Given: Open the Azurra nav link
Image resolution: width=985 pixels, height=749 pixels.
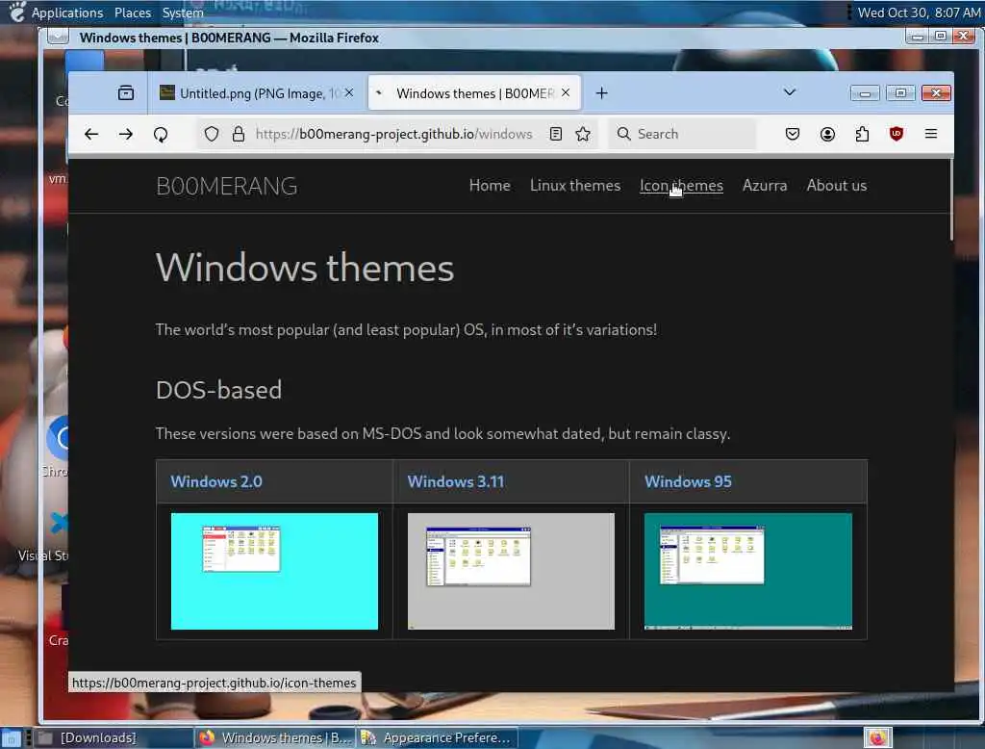Looking at the screenshot, I should 765,186.
